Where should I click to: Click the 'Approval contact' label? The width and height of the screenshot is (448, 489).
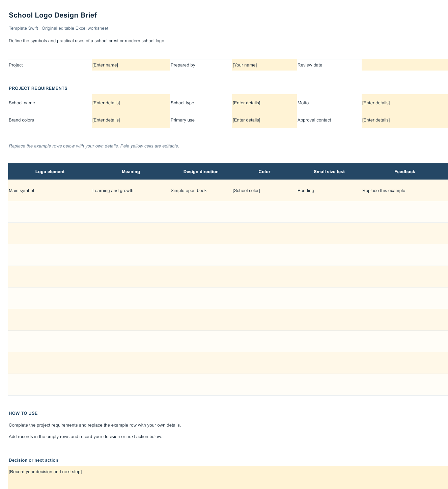[314, 120]
